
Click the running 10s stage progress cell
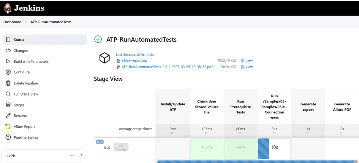[274, 149]
